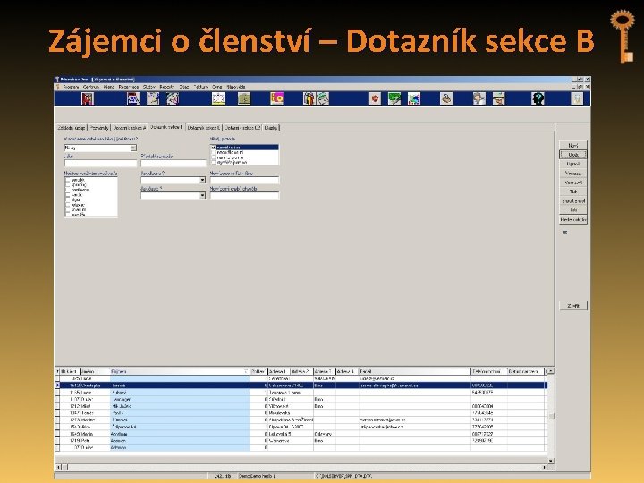Viewport: 644px width, 483px height.
Task: Click the multicolored chart toolbar icon
Action: [414, 98]
